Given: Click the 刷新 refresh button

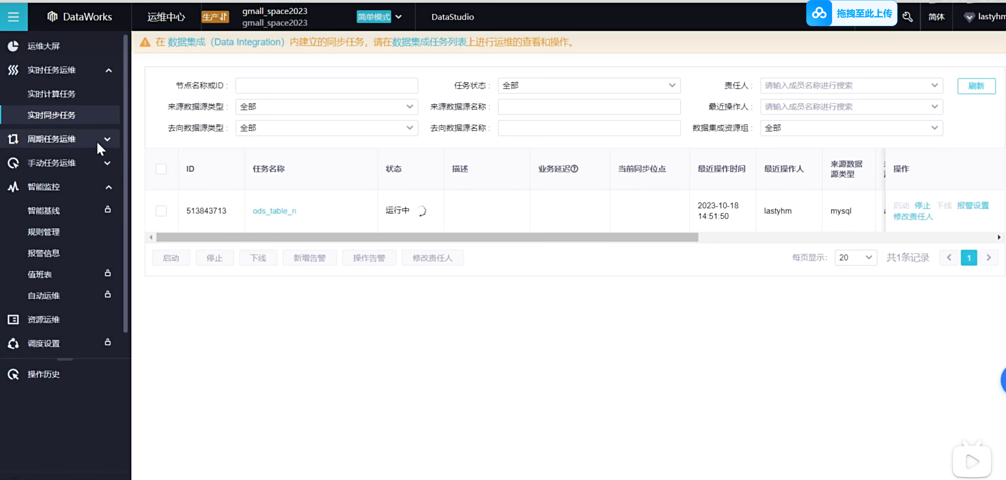Looking at the screenshot, I should 976,86.
